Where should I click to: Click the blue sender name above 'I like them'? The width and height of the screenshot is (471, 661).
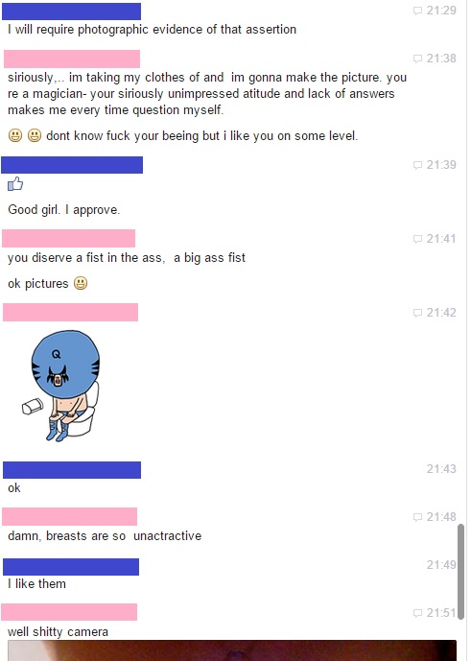71,567
